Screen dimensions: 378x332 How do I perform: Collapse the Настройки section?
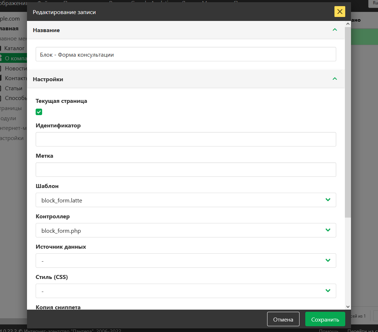point(334,79)
